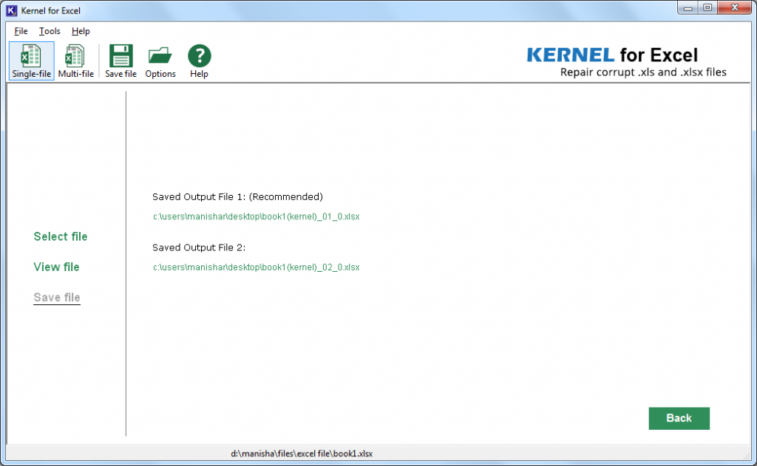Select the Single-file repair mode icon
This screenshot has width=757, height=466.
(30, 61)
